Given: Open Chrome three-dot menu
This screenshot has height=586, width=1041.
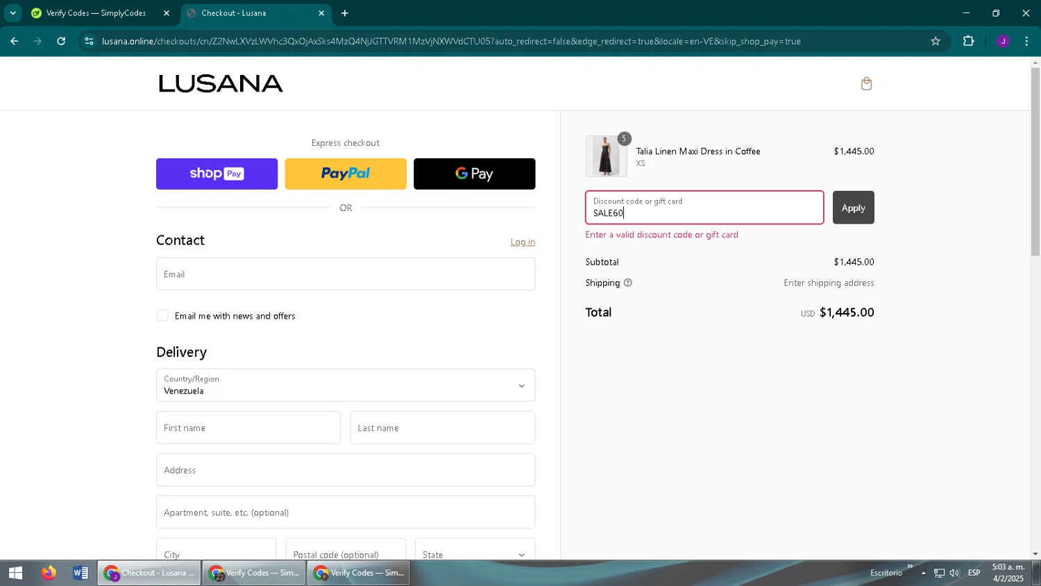Looking at the screenshot, I should pyautogui.click(x=1026, y=41).
